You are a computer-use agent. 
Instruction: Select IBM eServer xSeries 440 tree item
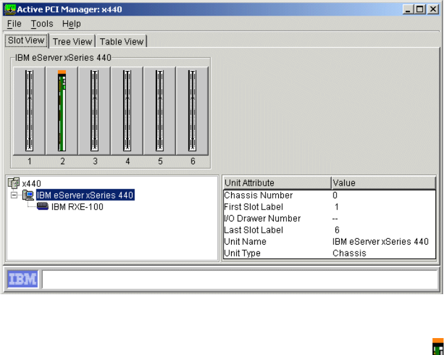coord(85,195)
